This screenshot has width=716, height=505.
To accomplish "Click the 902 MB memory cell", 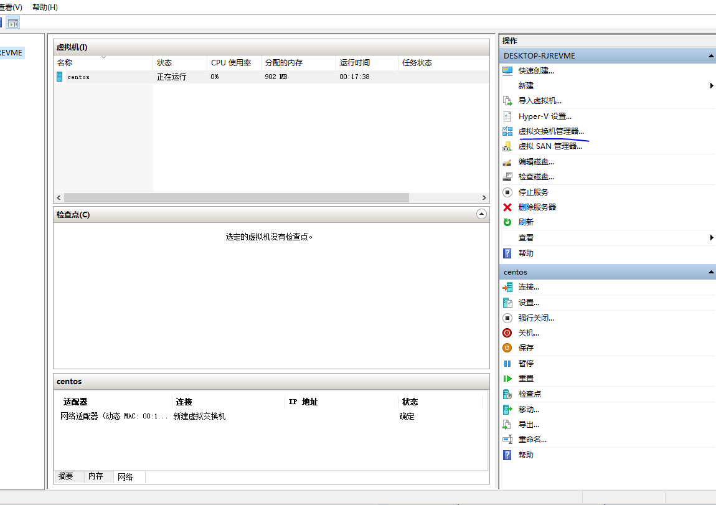I will [276, 77].
